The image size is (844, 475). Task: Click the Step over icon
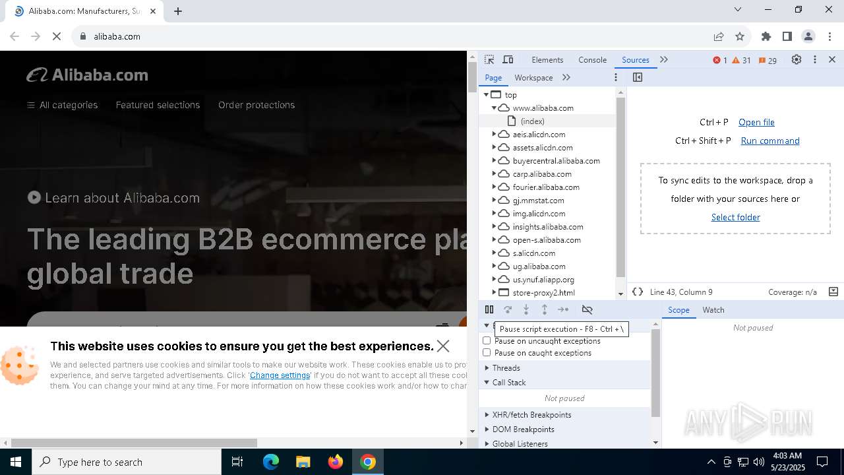pos(508,309)
